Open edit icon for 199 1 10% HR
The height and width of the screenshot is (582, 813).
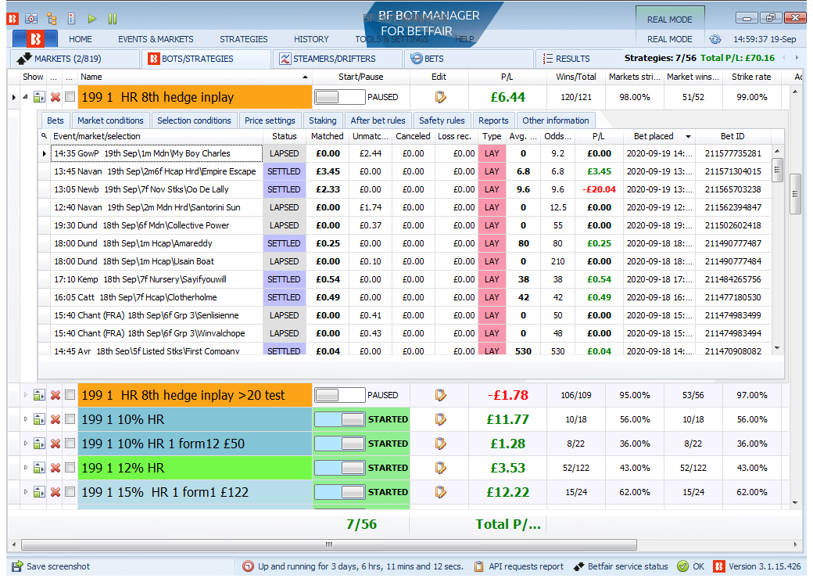click(x=441, y=419)
